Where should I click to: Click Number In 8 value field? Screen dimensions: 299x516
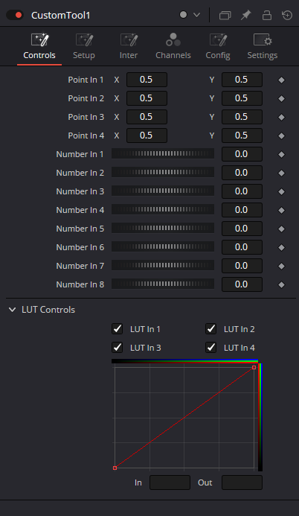point(242,284)
